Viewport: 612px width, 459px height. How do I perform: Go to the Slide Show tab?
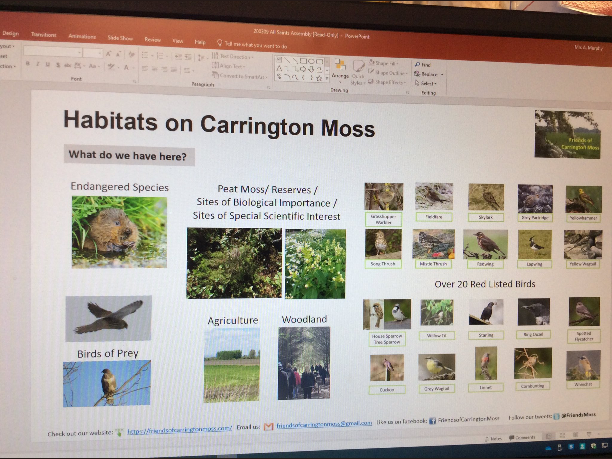click(x=120, y=38)
